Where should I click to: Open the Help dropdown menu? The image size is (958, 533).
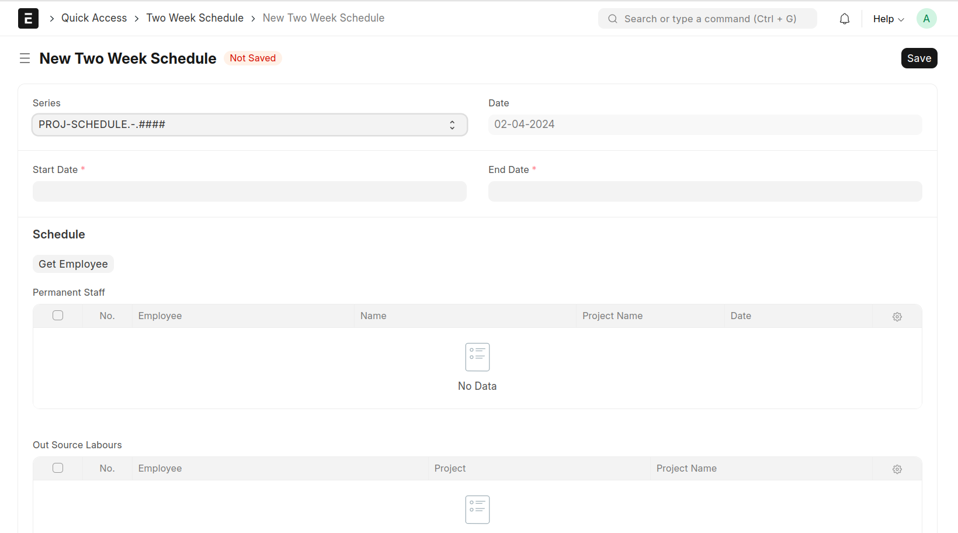[x=888, y=19]
